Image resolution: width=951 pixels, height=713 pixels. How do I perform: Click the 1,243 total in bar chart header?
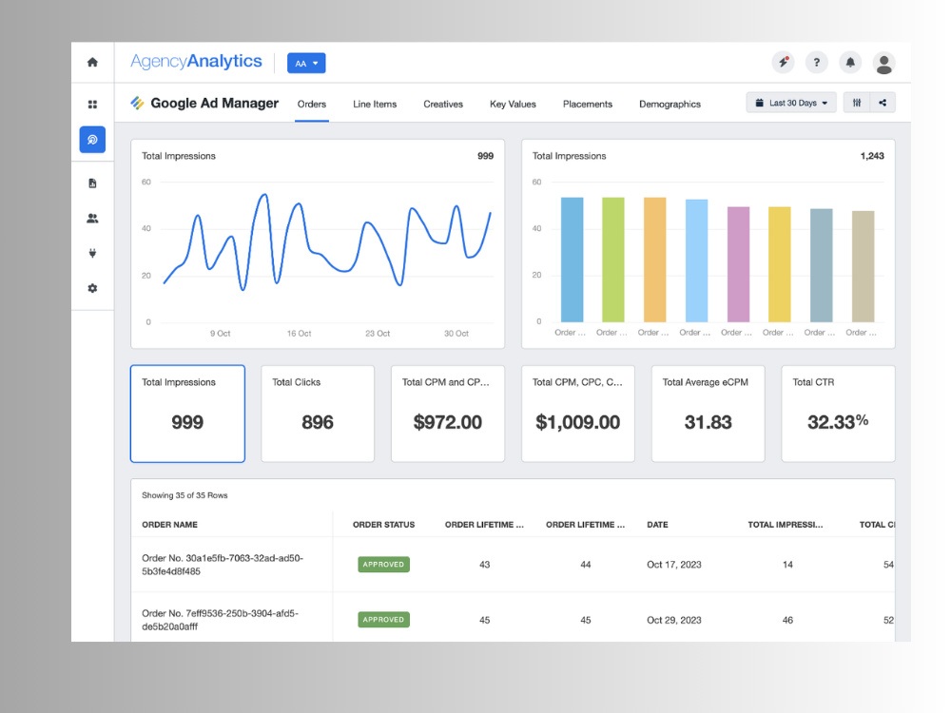872,156
